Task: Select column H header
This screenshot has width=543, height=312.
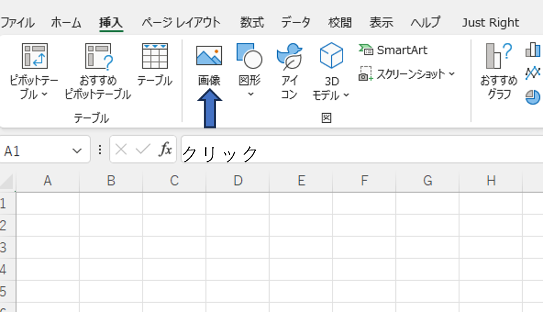Action: click(x=491, y=181)
